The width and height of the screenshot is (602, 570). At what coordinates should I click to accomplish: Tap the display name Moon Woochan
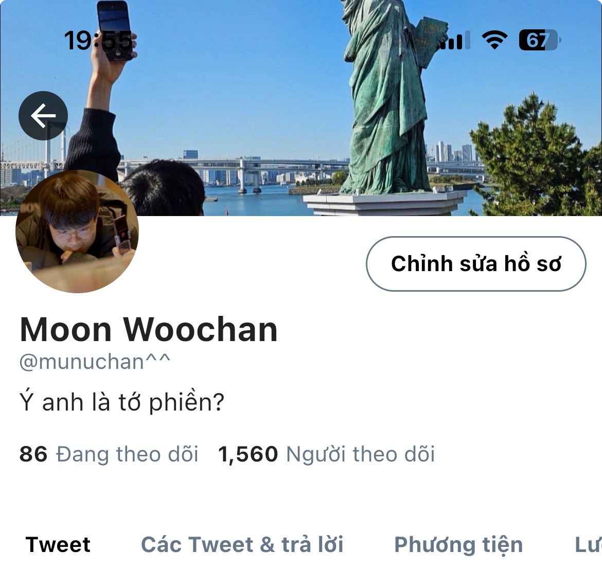coord(149,329)
